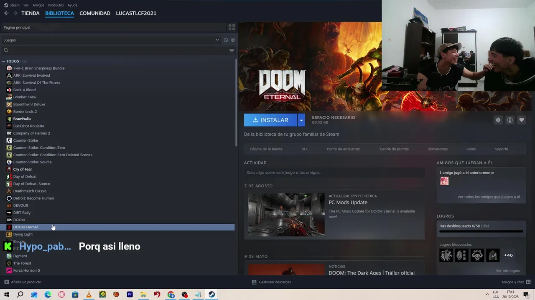Select Detroit: Become Human in library

coord(33,198)
